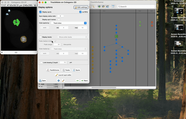The image size is (186, 119).
Task: Click the info icon at bottom of TrackMate
Action: click(x=59, y=81)
